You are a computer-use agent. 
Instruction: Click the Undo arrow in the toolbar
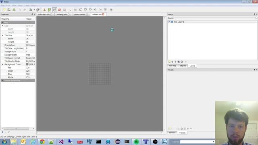click(x=20, y=10)
